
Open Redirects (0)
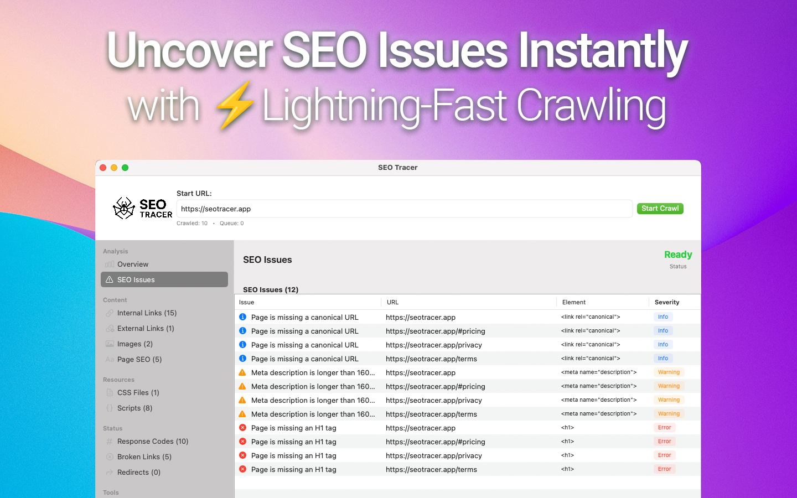click(x=164, y=473)
